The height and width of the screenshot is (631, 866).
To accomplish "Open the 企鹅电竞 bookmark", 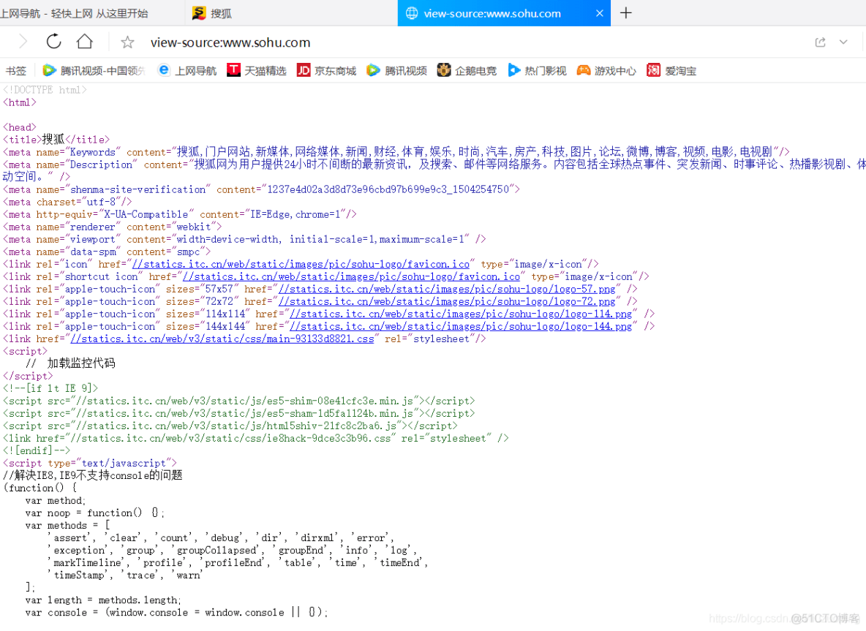I will 467,71.
